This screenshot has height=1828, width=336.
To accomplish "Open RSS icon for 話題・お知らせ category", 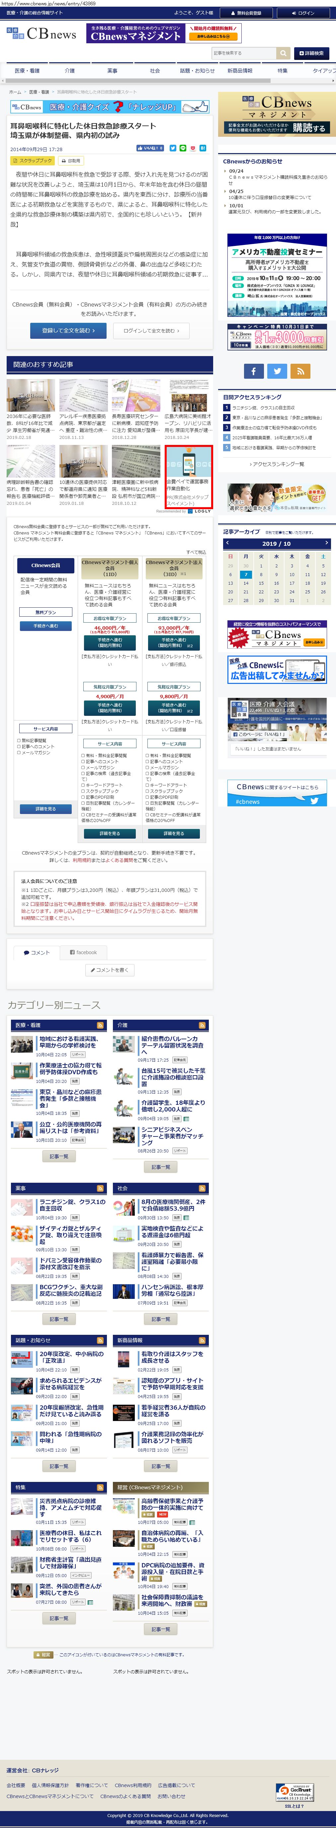I will coord(101,1340).
